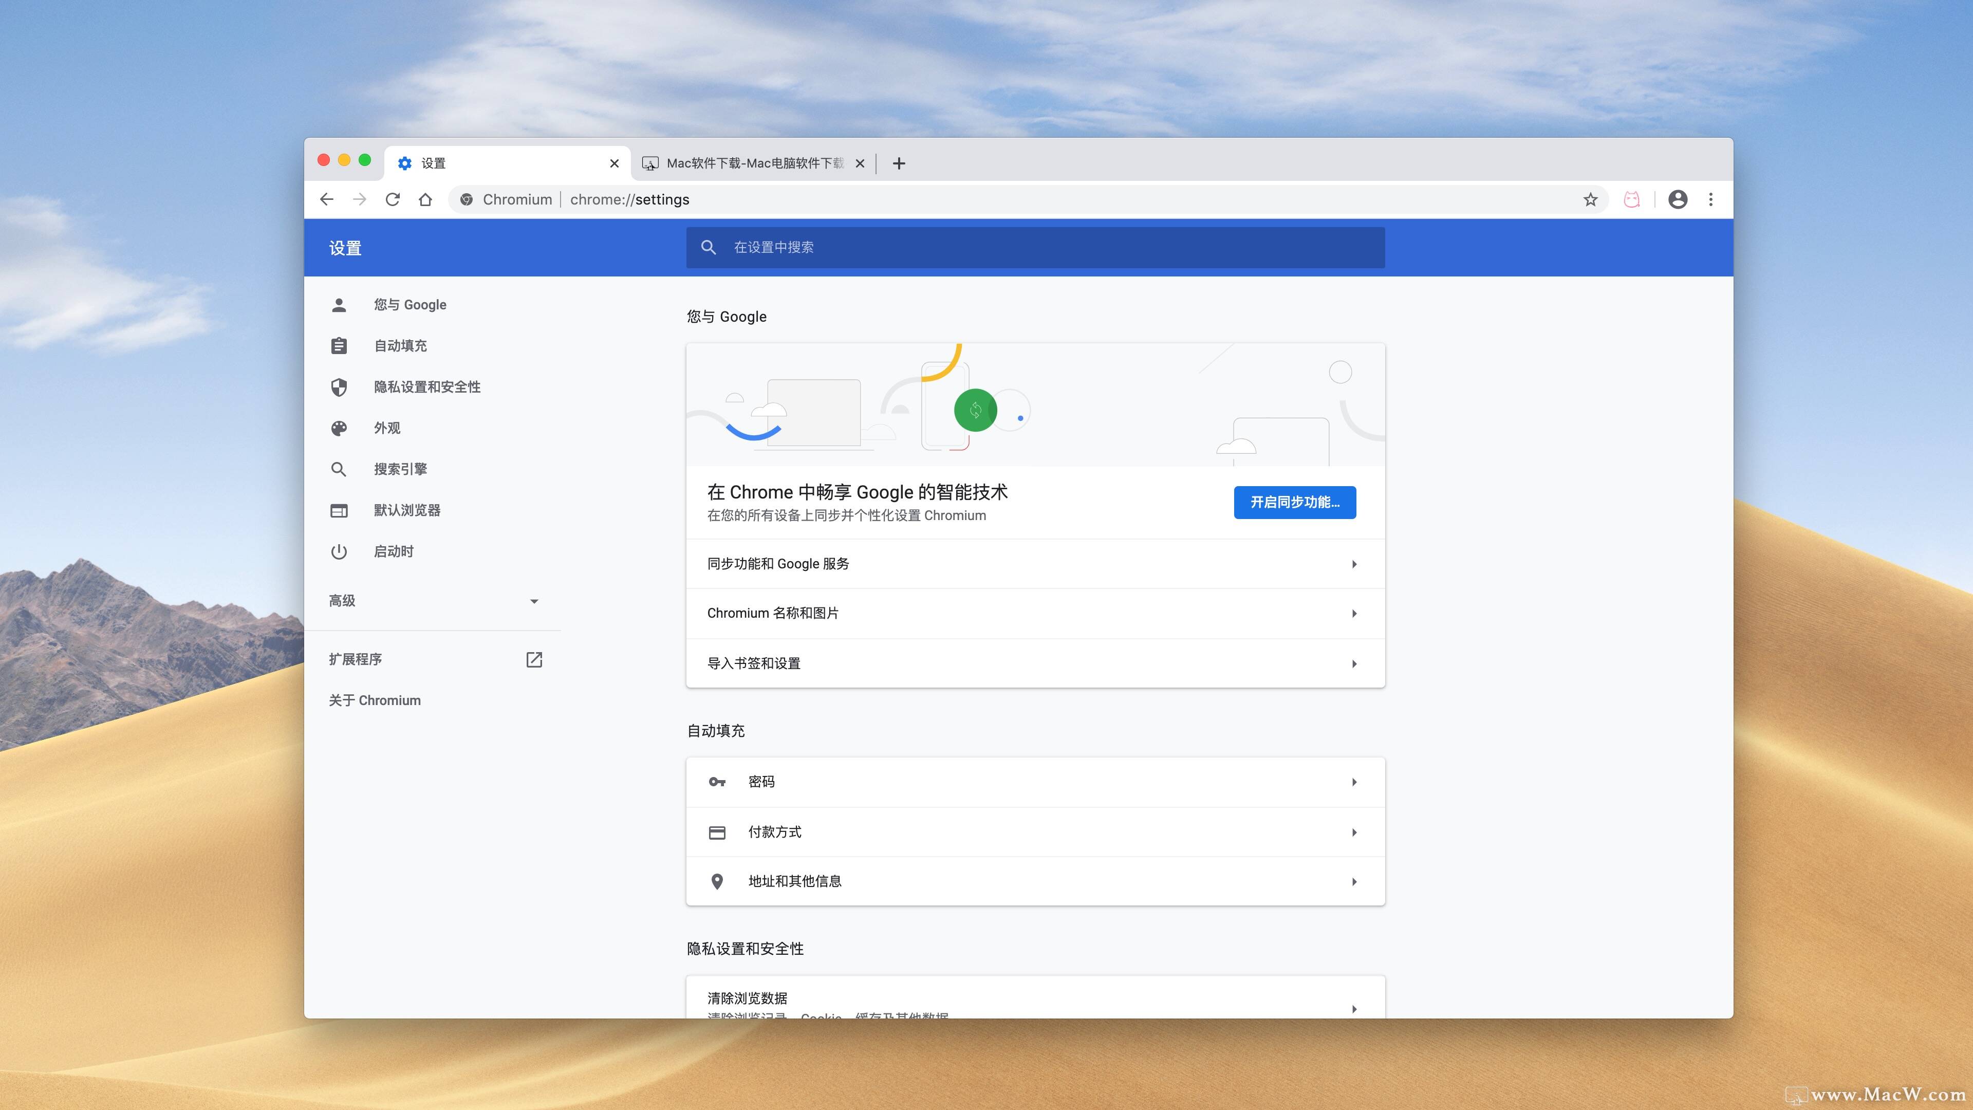Click the Chromium site info icon
The width and height of the screenshot is (1973, 1110).
click(x=467, y=199)
